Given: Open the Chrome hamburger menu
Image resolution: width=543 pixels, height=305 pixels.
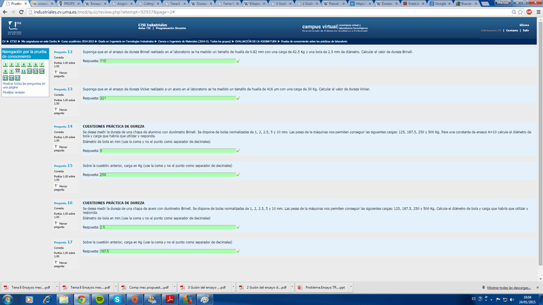Looking at the screenshot, I should pos(539,12).
